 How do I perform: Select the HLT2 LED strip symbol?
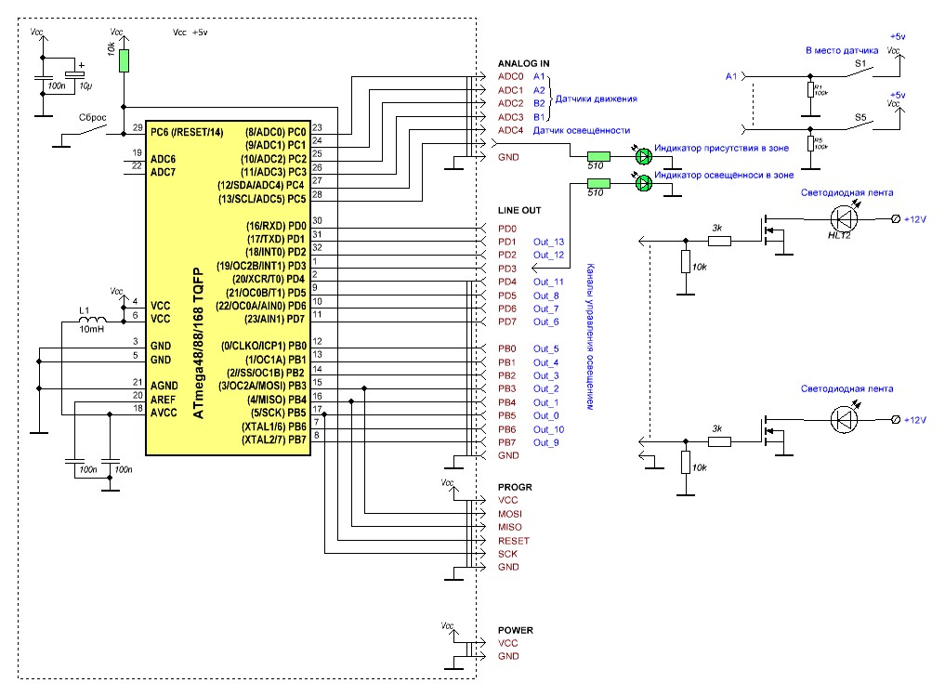coord(845,219)
